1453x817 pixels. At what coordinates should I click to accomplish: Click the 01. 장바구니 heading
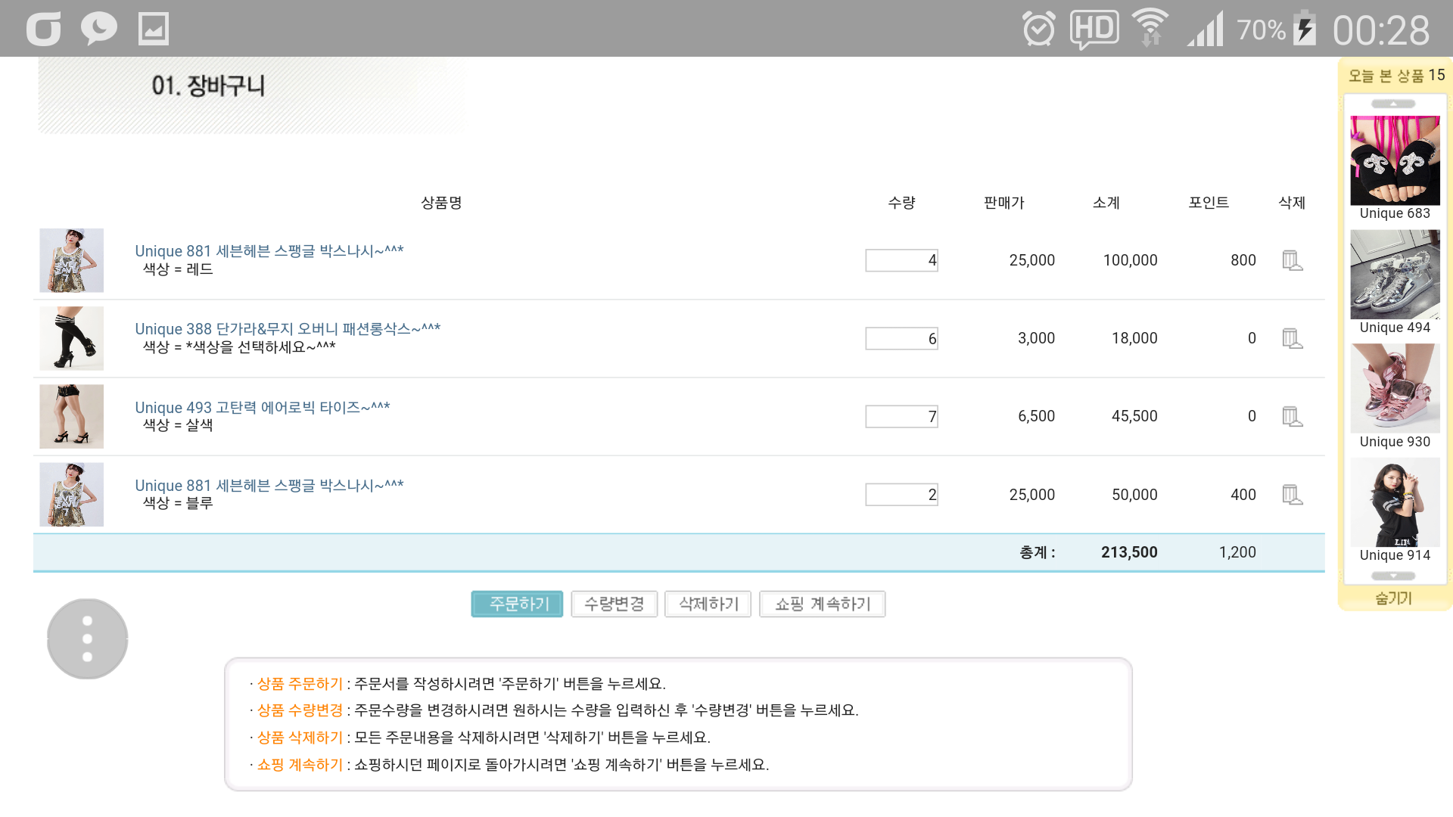[208, 86]
